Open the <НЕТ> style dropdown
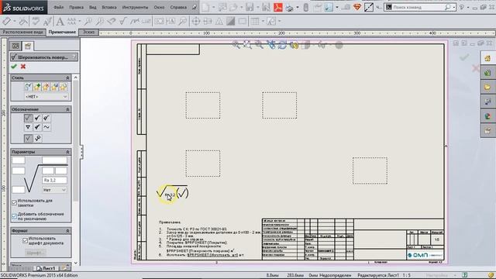The image size is (496, 279). tap(46, 96)
